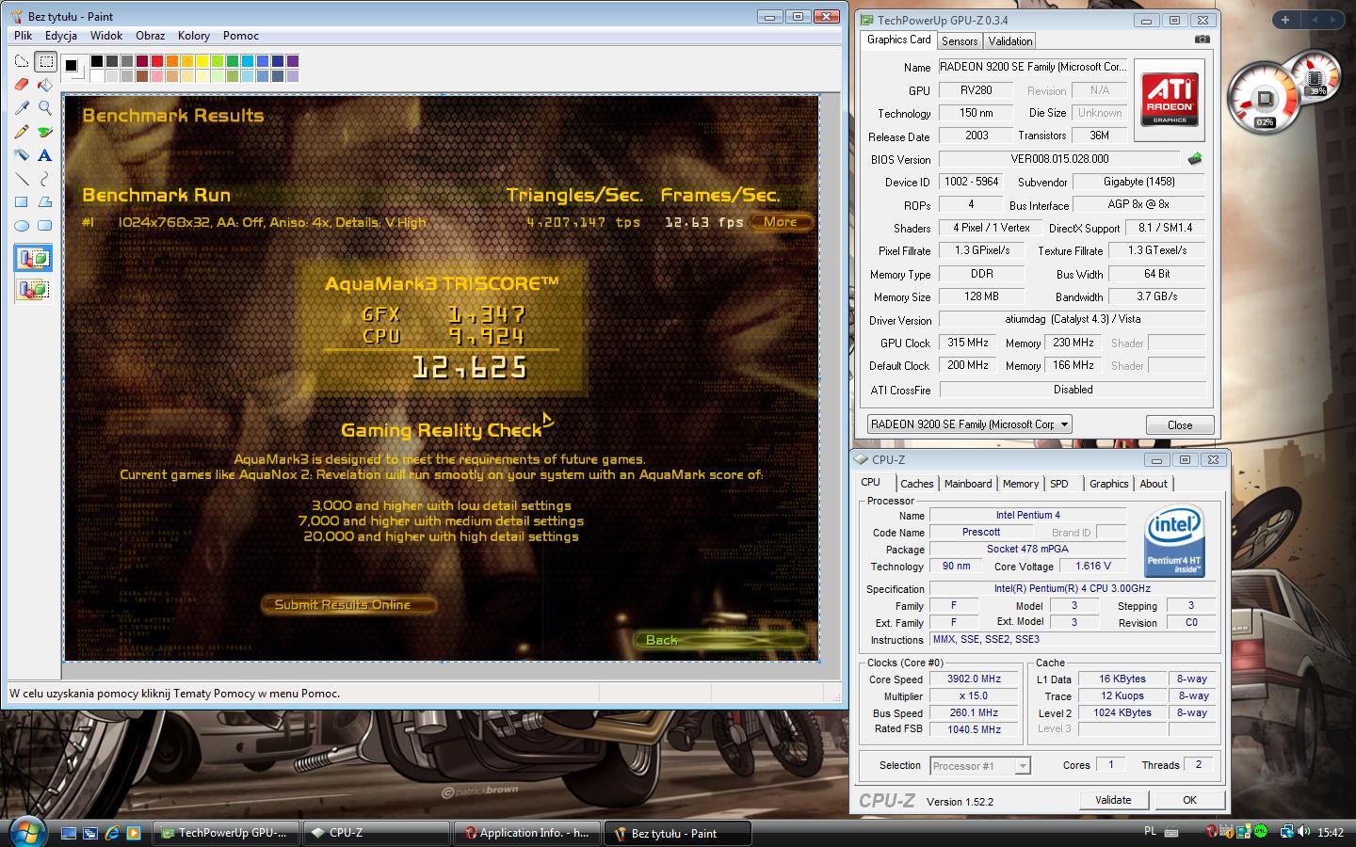Viewport: 1356px width, 847px height.
Task: Open the Edycja menu in Paint
Action: [x=61, y=36]
